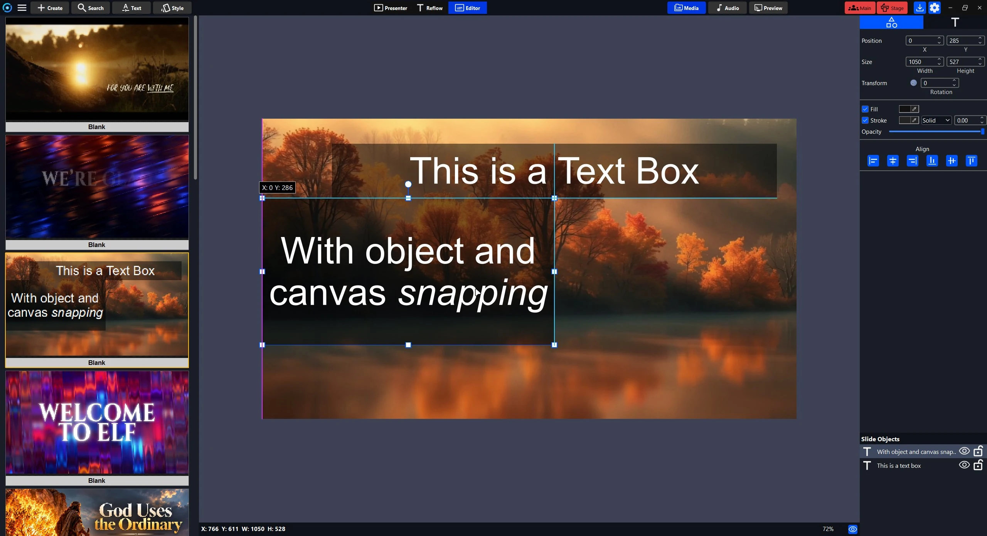This screenshot has width=987, height=536.
Task: Click the download arrow icon in the top bar
Action: pos(920,8)
